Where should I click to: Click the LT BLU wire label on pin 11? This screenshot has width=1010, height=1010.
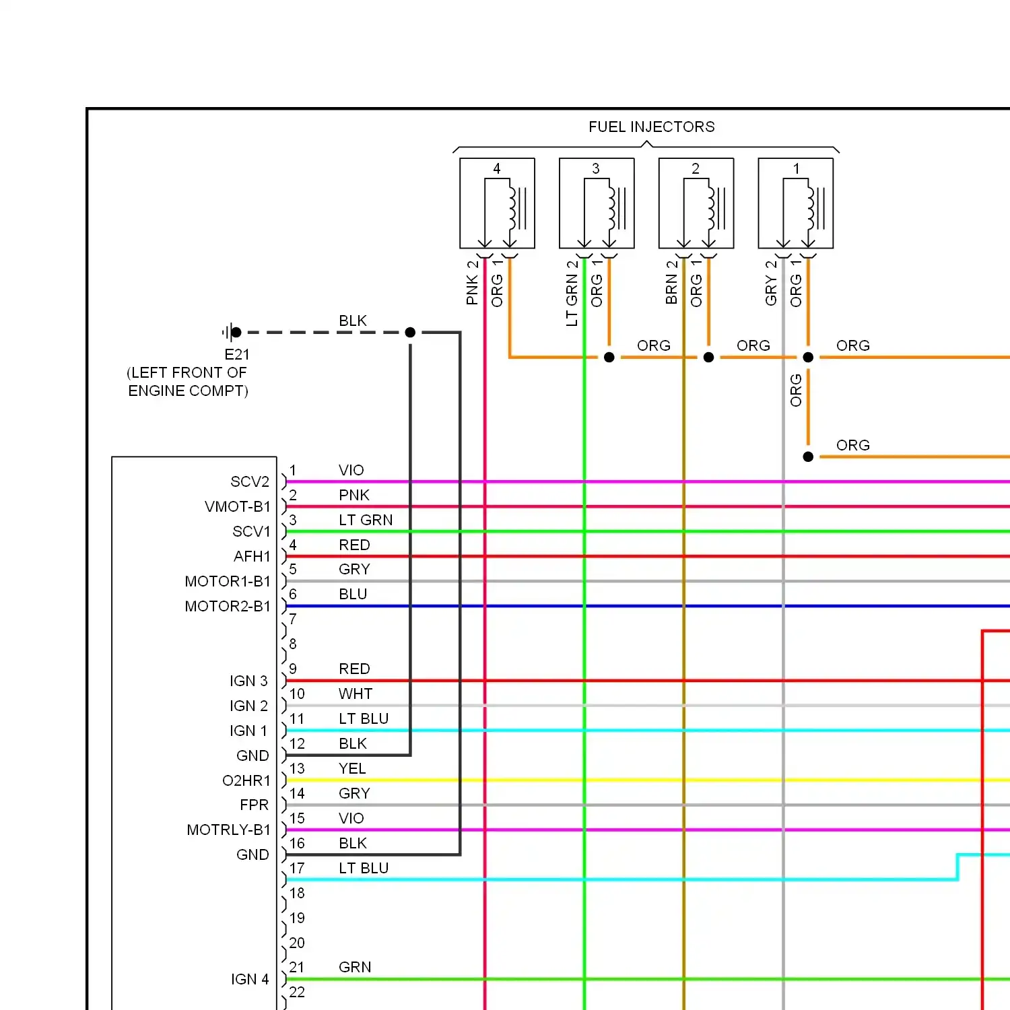[x=364, y=718]
